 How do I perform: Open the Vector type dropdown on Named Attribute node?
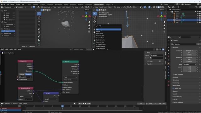(26, 96)
